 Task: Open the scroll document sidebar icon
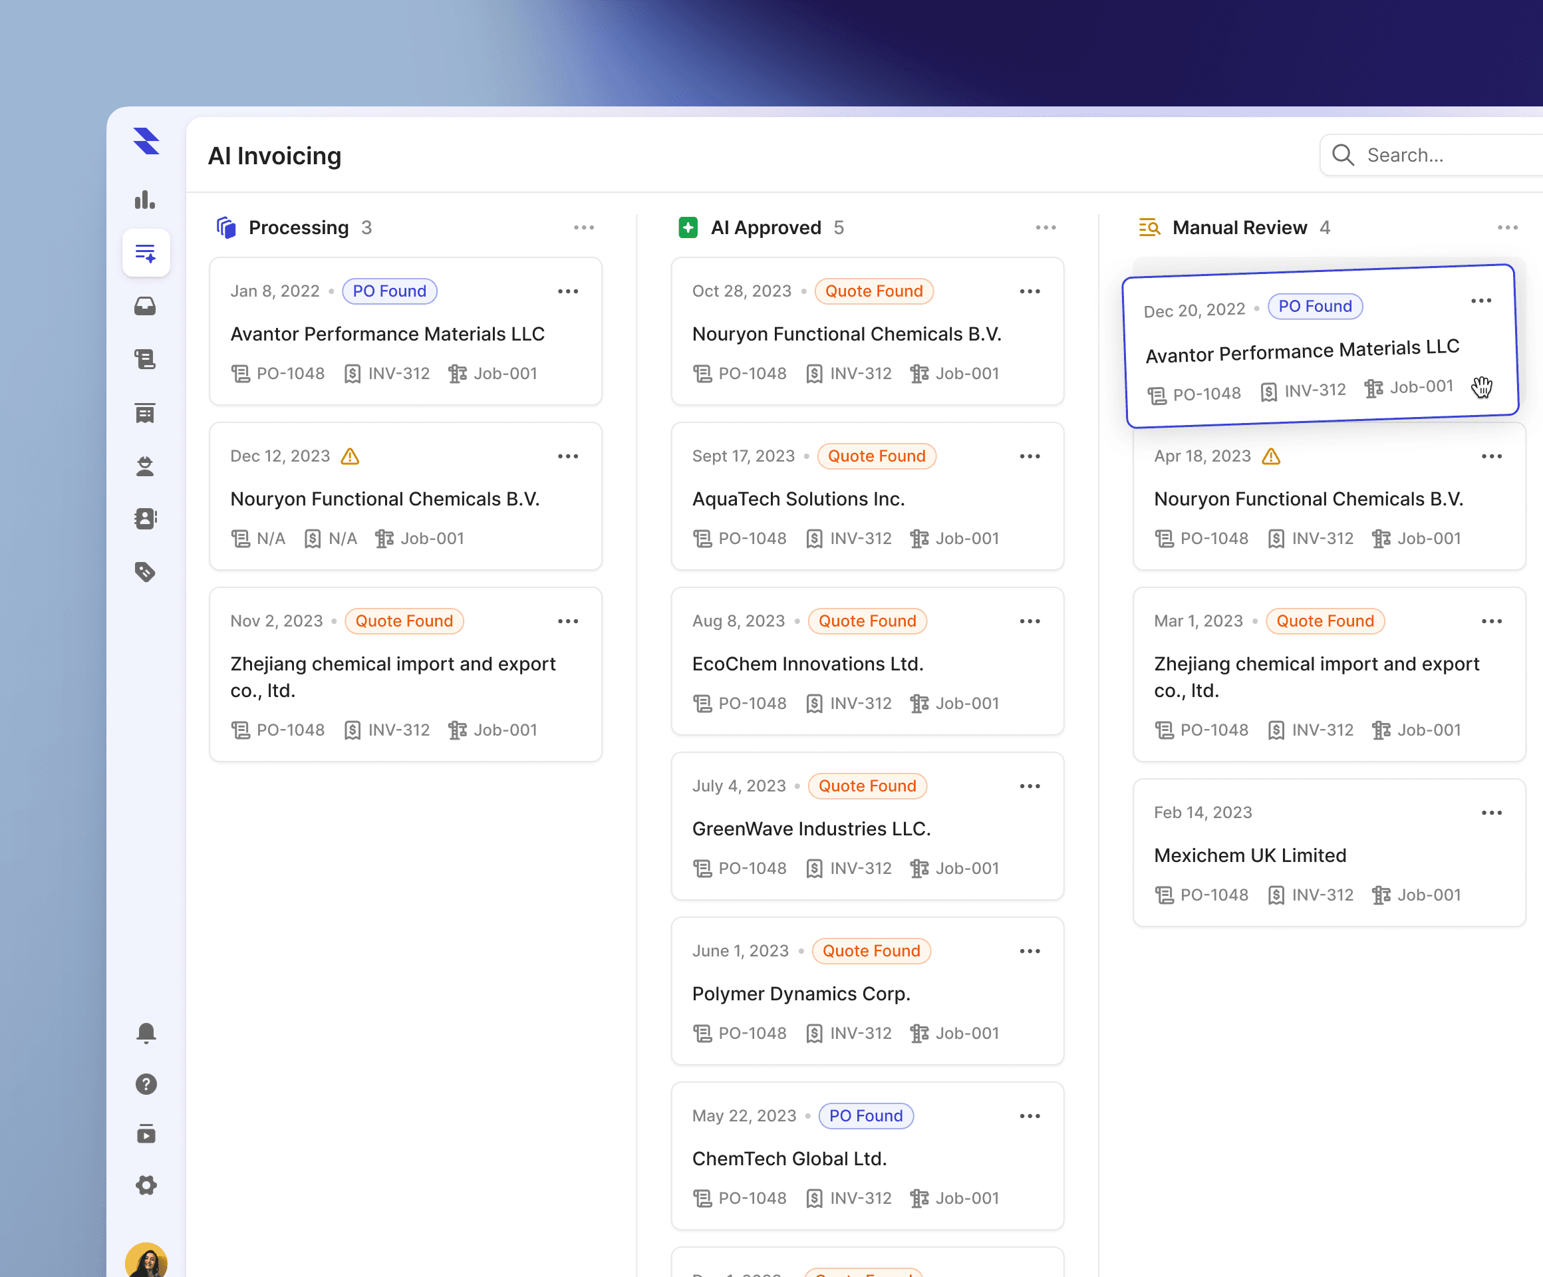click(146, 359)
